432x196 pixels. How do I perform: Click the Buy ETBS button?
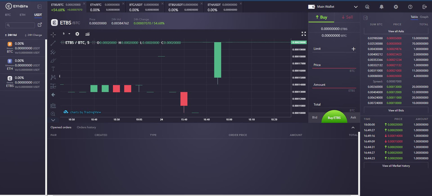click(x=334, y=117)
